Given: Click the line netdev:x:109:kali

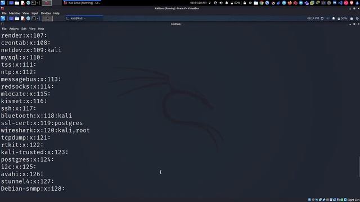Looking at the screenshot, I should tap(31, 50).
